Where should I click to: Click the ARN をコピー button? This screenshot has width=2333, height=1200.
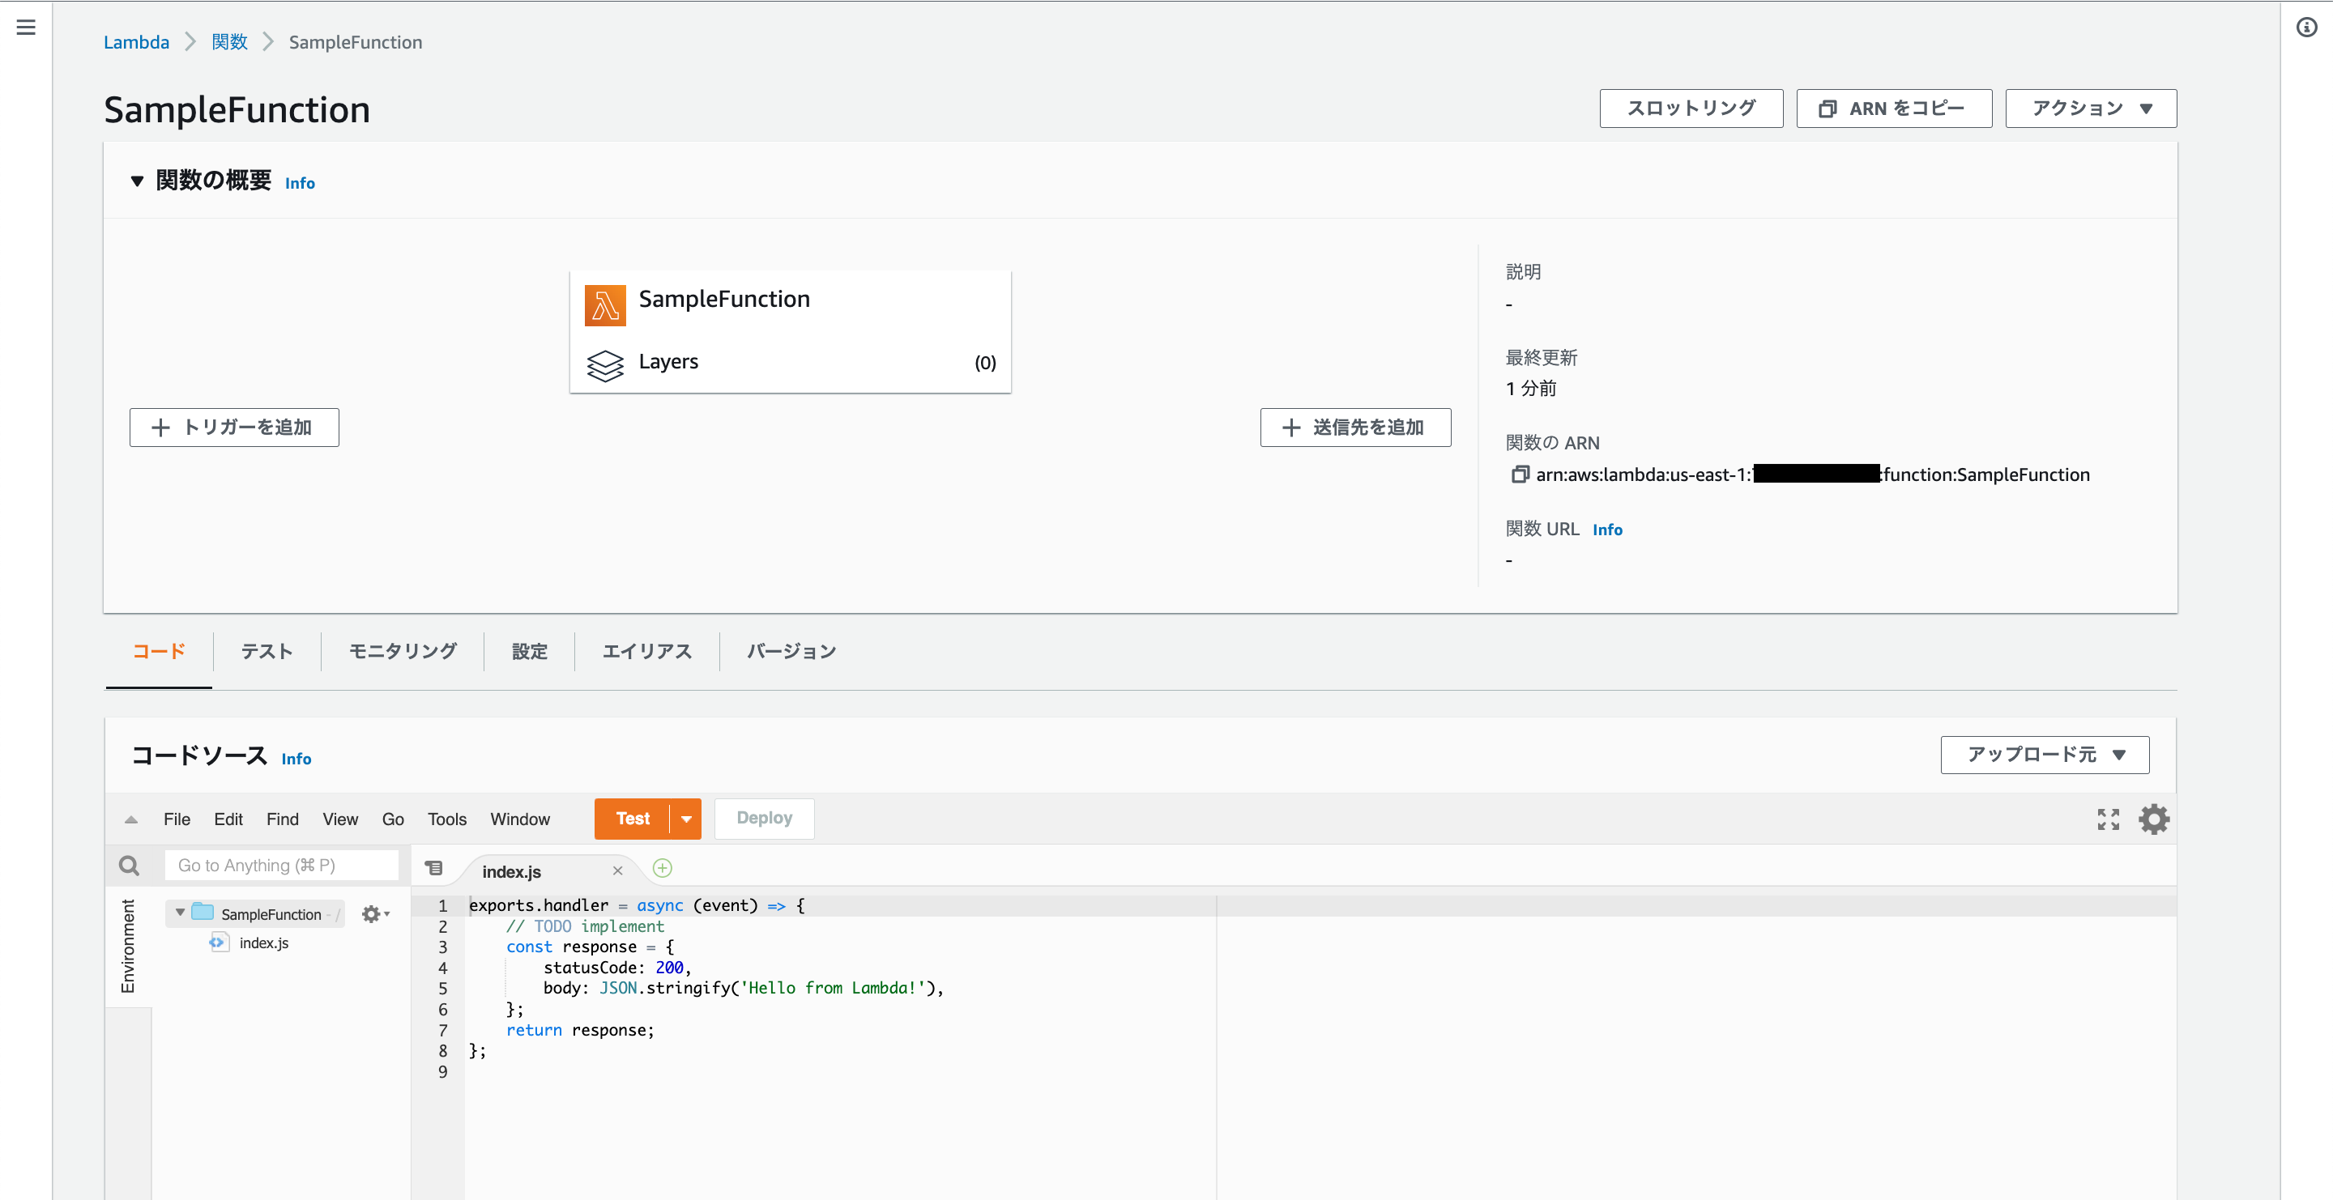[x=1894, y=109]
